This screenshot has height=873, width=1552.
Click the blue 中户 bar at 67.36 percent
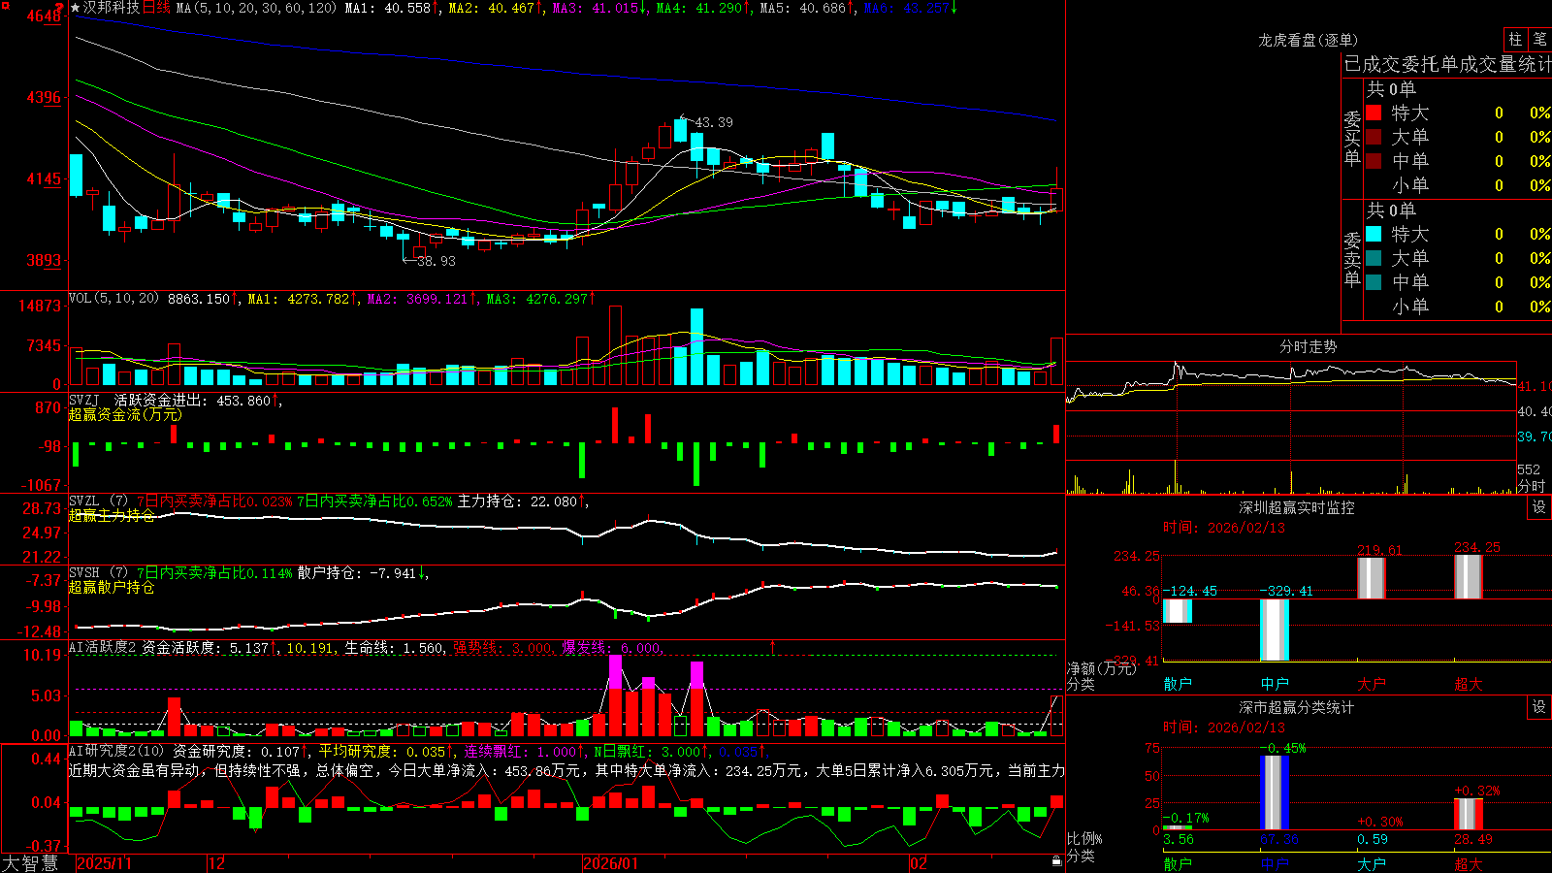1274,793
